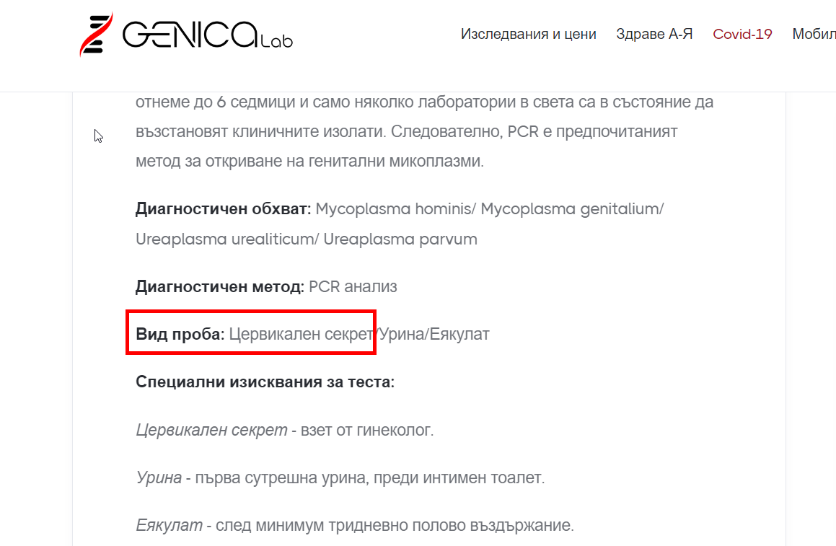Go to the Covid-19 page

[x=742, y=34]
